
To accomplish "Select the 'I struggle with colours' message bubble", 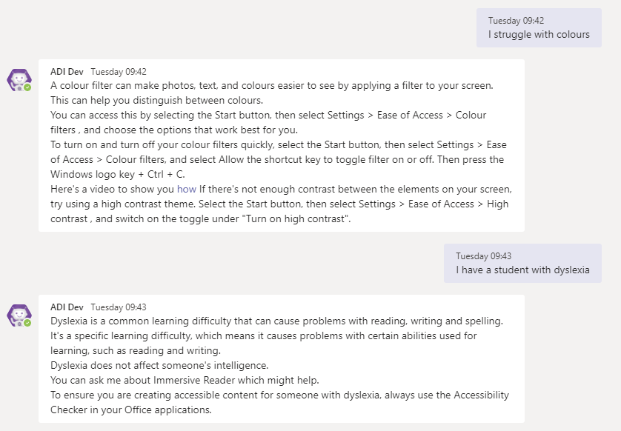I will (x=539, y=34).
